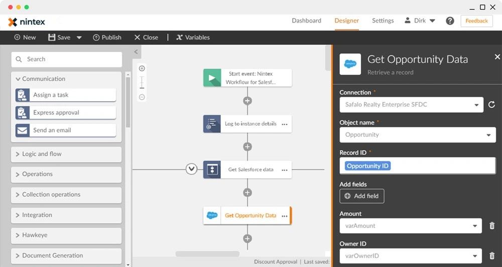This screenshot has height=267, width=502.
Task: Click the toolbox vertical scrollbar
Action: click(x=128, y=102)
